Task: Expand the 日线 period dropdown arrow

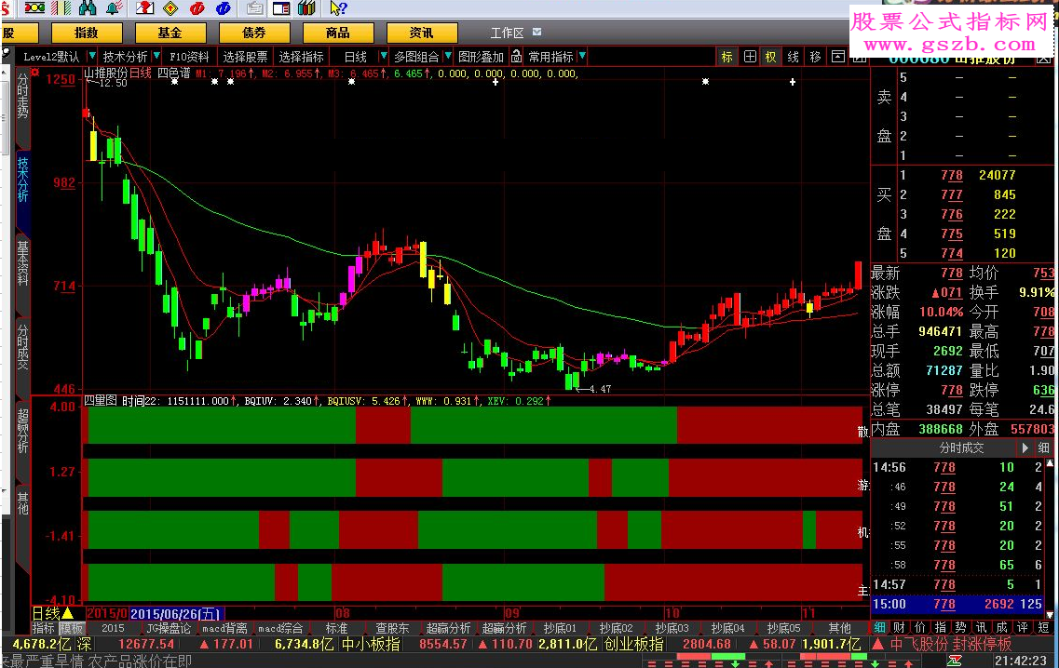Action: (x=384, y=56)
